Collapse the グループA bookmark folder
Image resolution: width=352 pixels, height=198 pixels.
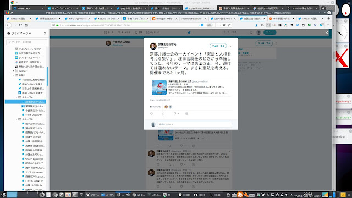[x=16, y=97]
